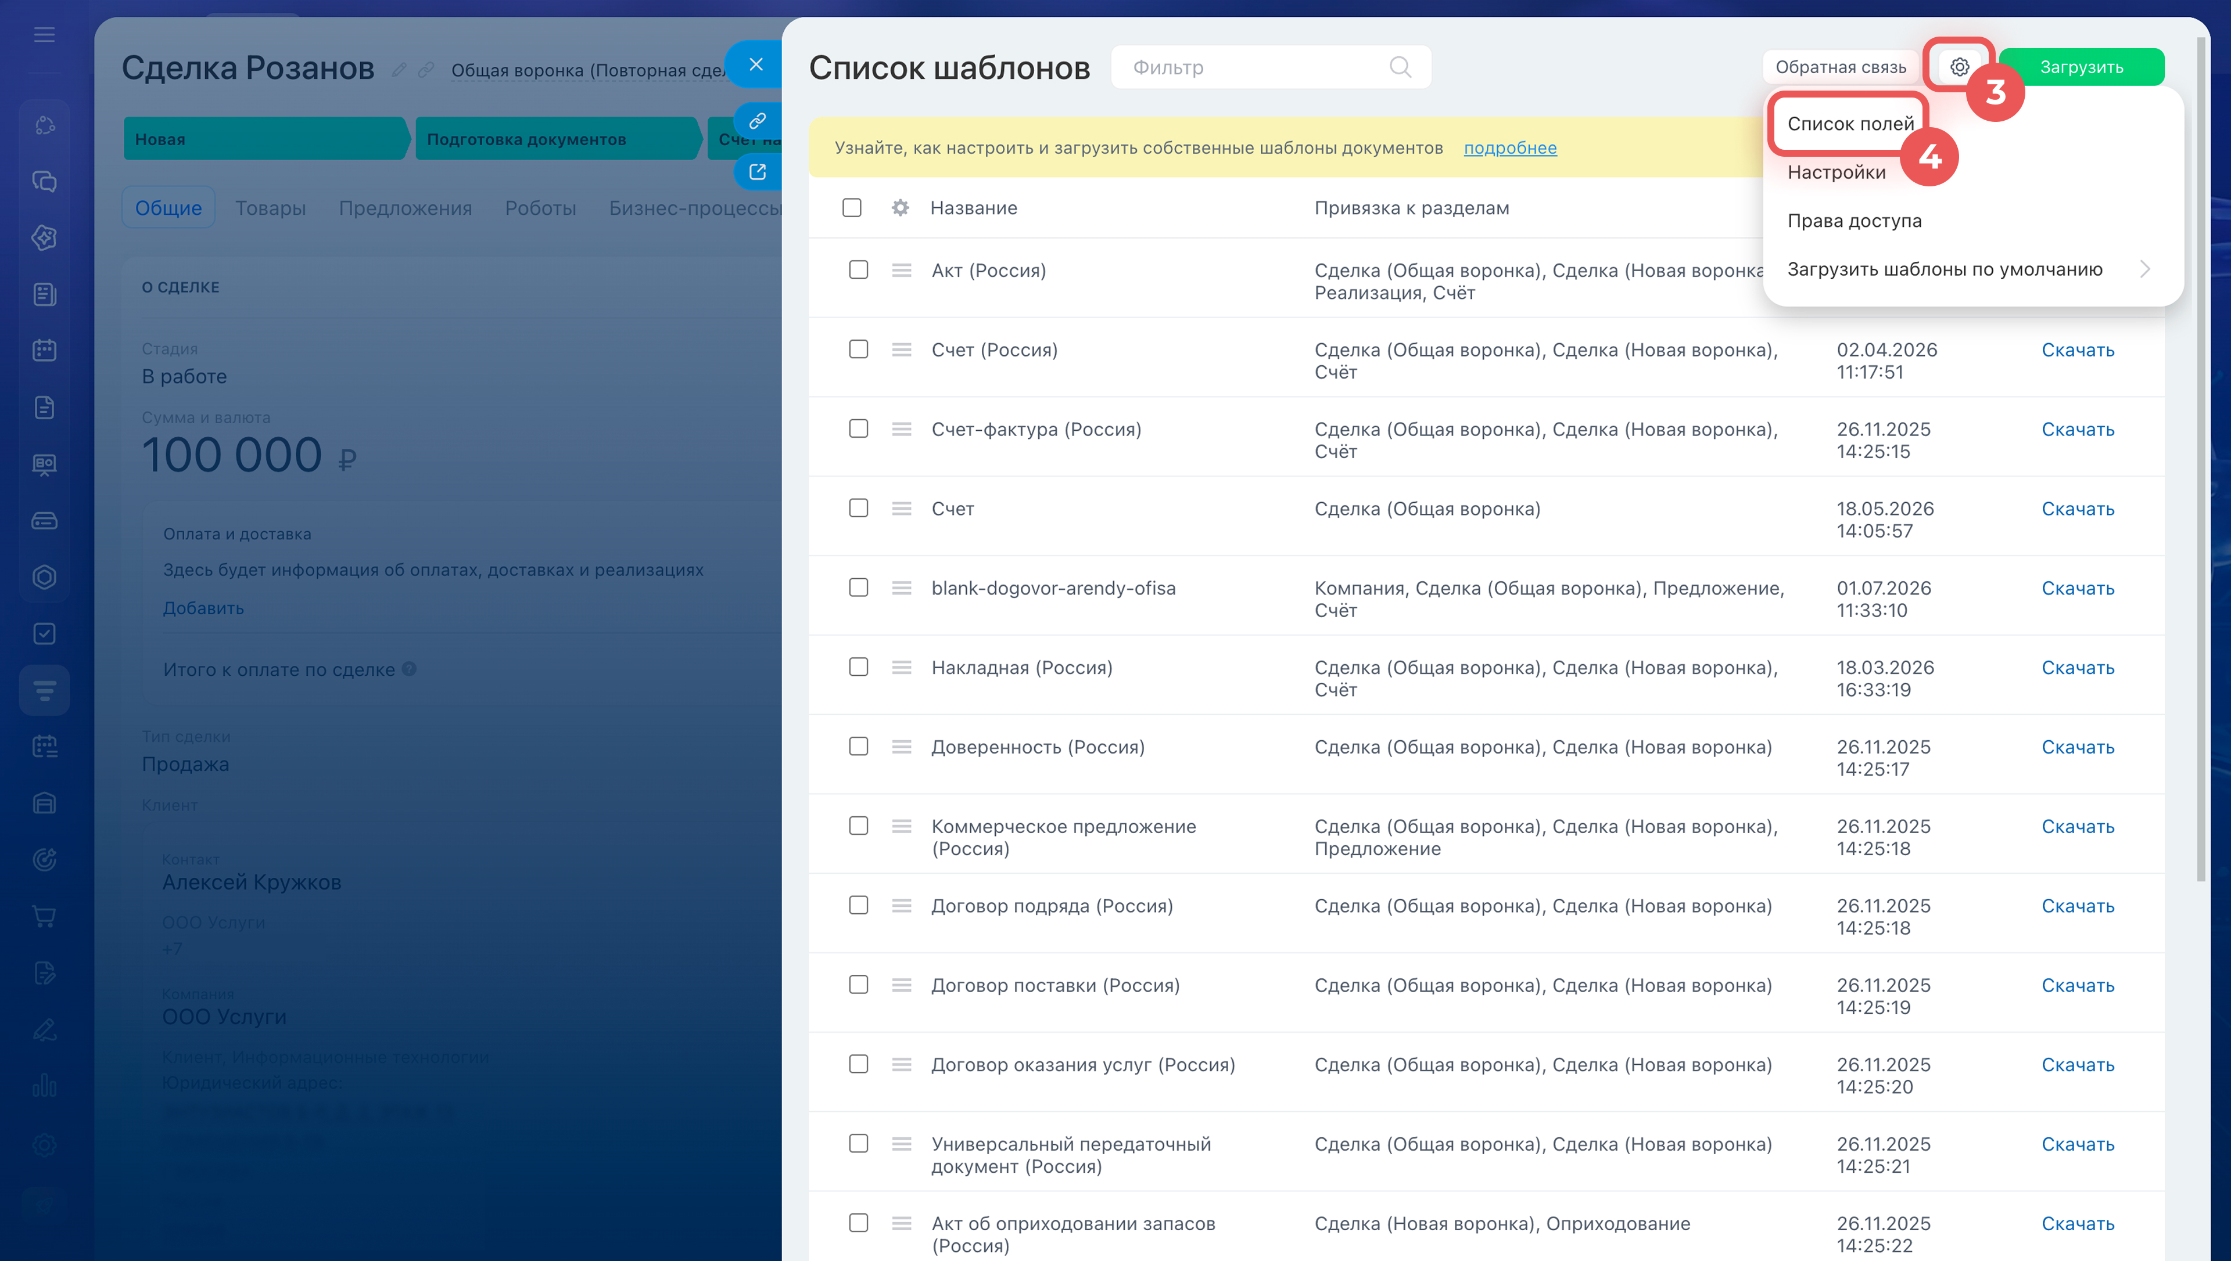Click the Обратная связь button
Viewport: 2231px width, 1261px height.
point(1840,67)
